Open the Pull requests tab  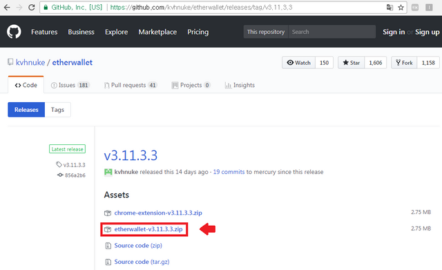tap(131, 85)
